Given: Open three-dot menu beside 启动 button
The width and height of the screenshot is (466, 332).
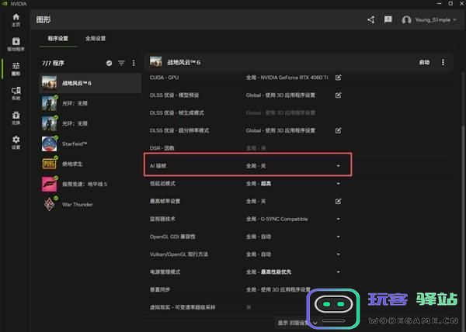Looking at the screenshot, I should coord(443,62).
